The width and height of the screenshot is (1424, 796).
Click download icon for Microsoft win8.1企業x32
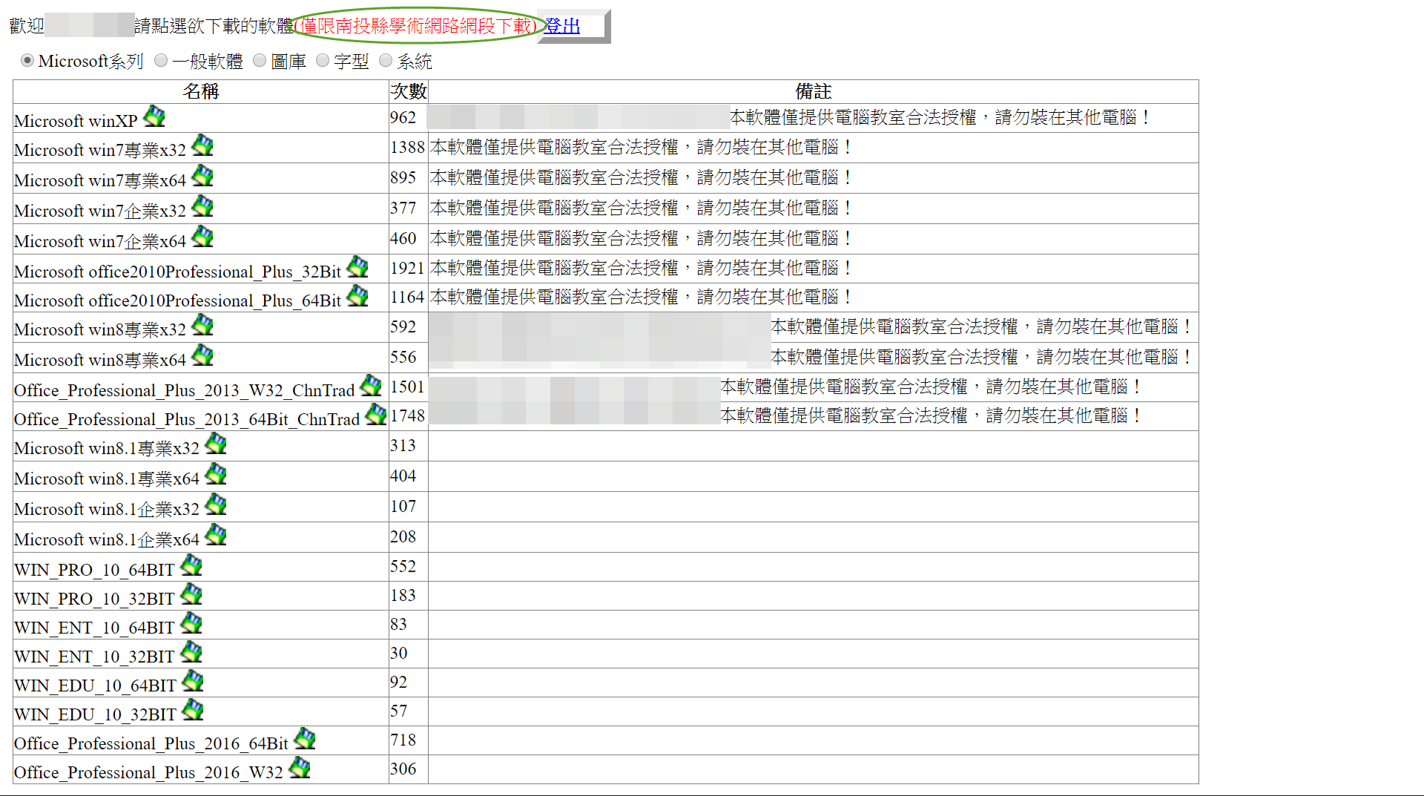[216, 504]
